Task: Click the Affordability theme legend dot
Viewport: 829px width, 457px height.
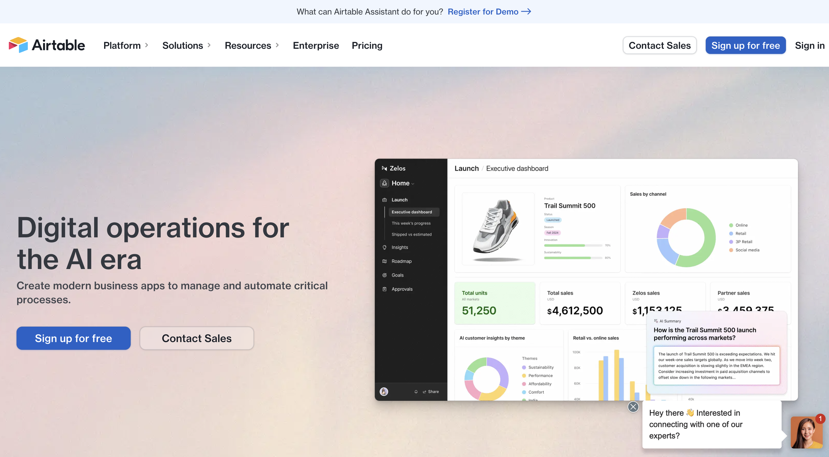Action: (524, 384)
